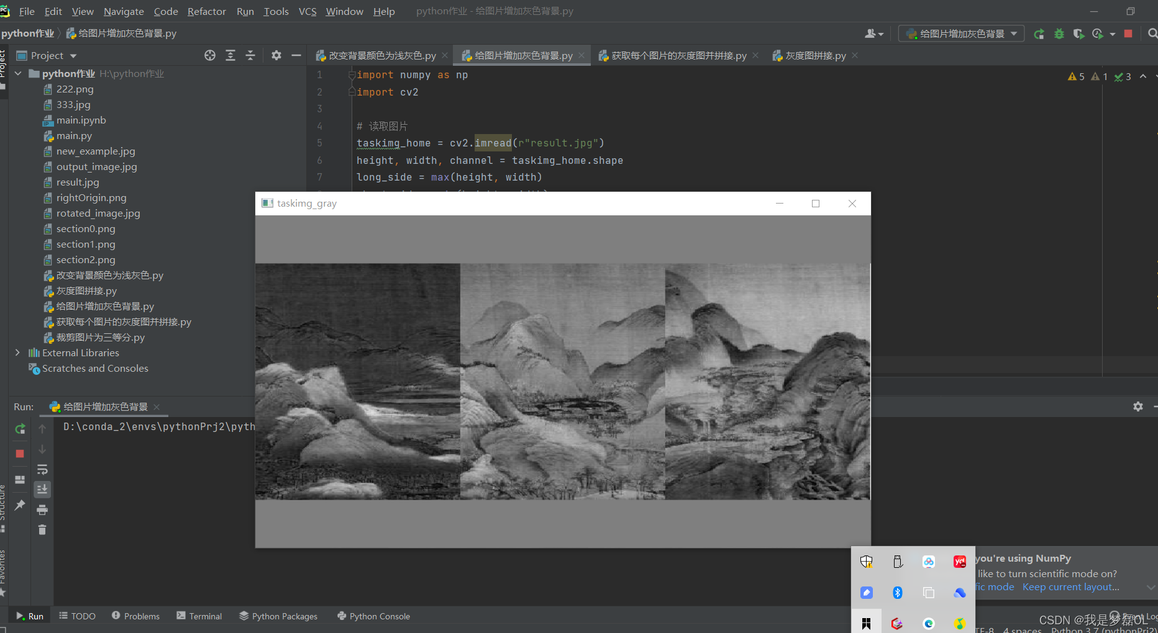Click Expand All icon in Project panel
The image size is (1158, 633).
tap(230, 55)
